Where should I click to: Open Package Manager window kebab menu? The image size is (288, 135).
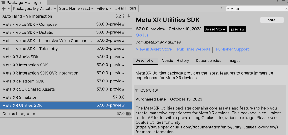click(278, 2)
